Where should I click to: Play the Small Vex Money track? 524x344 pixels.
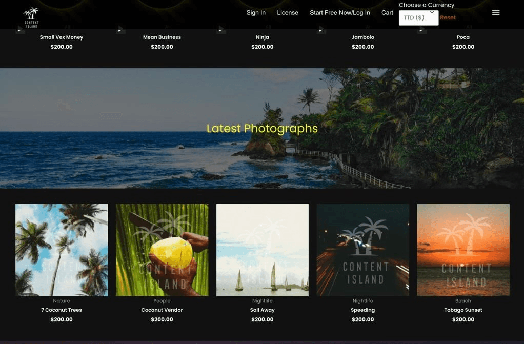(x=20, y=30)
